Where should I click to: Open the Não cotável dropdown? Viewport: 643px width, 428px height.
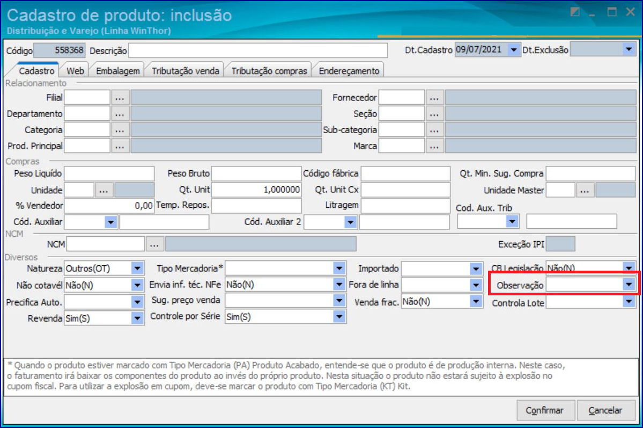point(137,285)
